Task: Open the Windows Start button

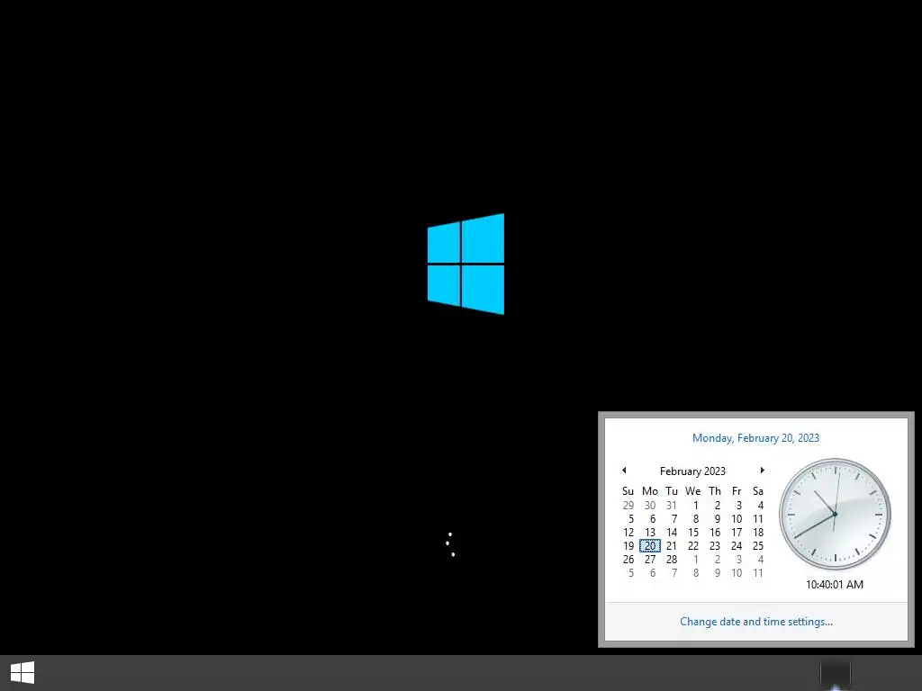Action: coord(23,673)
